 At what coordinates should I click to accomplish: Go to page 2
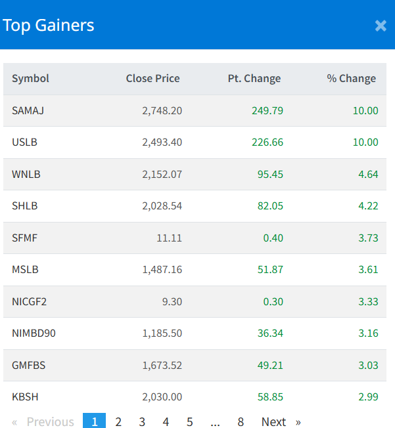[x=118, y=421]
